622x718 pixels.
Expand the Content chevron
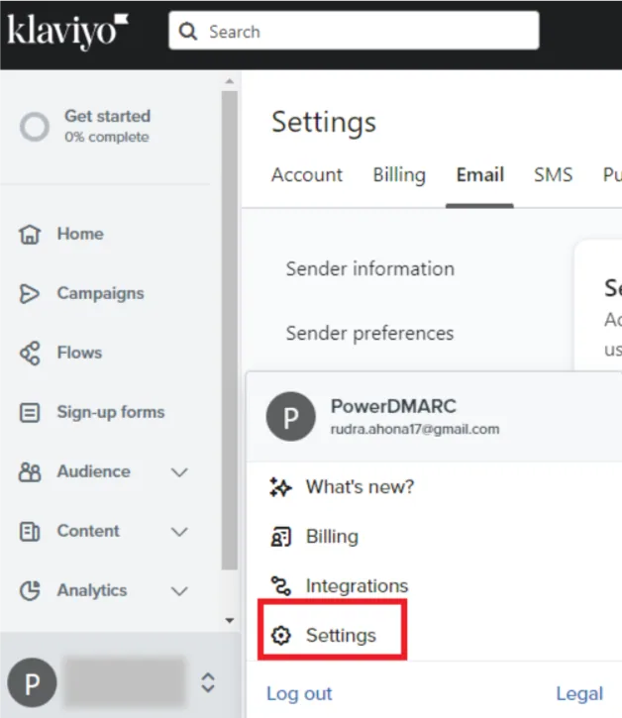coord(179,532)
